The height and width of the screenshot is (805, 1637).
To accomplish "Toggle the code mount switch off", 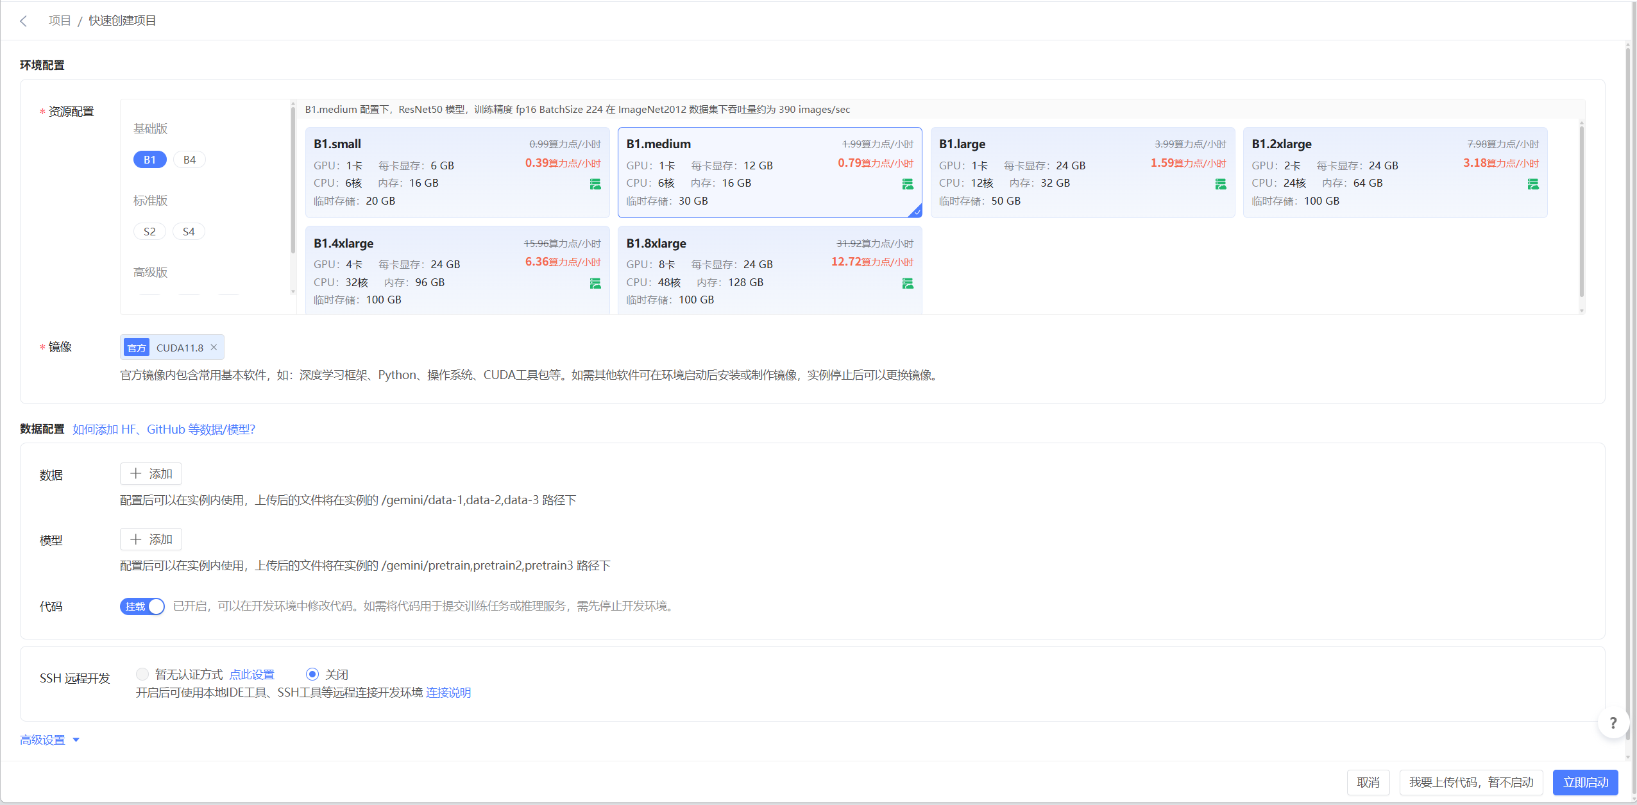I will point(142,607).
